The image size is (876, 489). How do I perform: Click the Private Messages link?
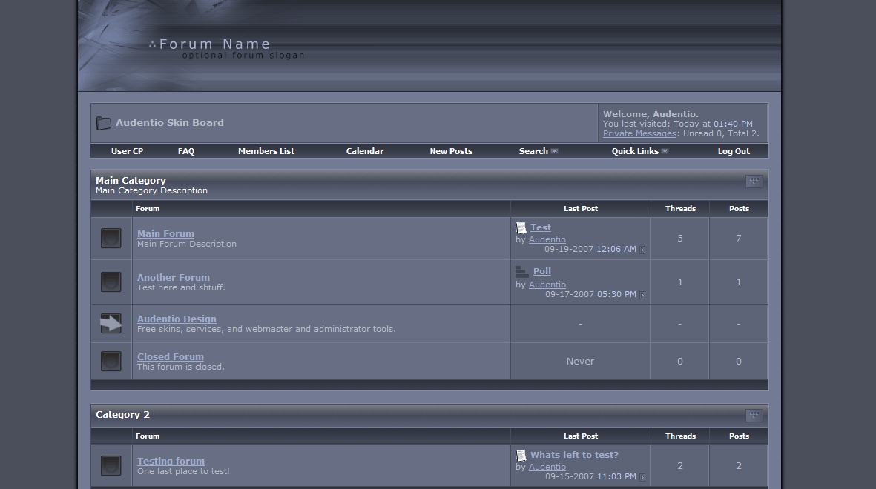[x=639, y=133]
